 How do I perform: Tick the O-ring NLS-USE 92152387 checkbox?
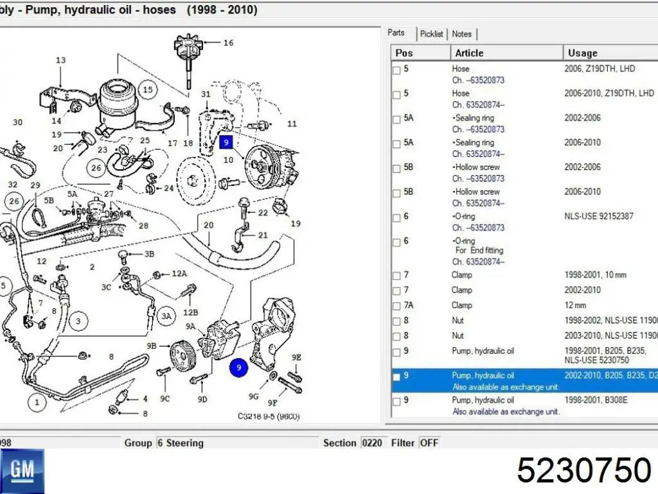click(396, 217)
